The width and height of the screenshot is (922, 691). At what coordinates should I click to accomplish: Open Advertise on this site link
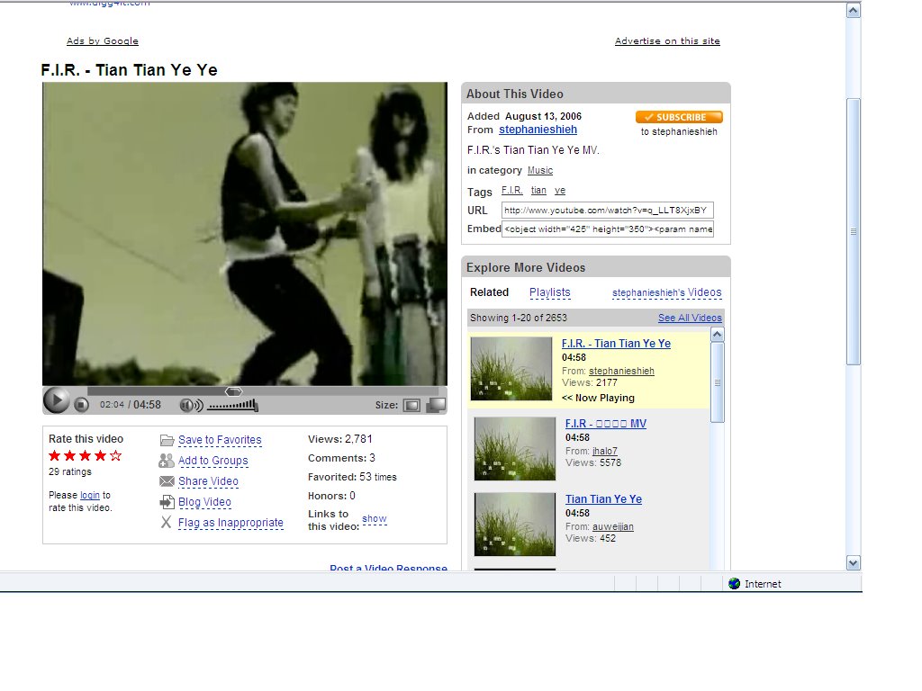click(667, 41)
